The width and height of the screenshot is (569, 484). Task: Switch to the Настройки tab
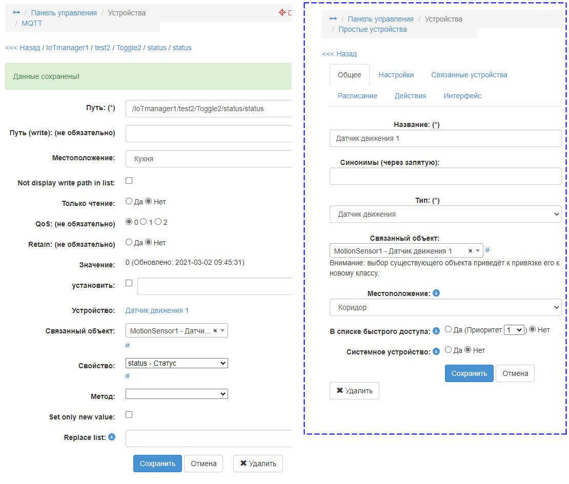pyautogui.click(x=396, y=75)
